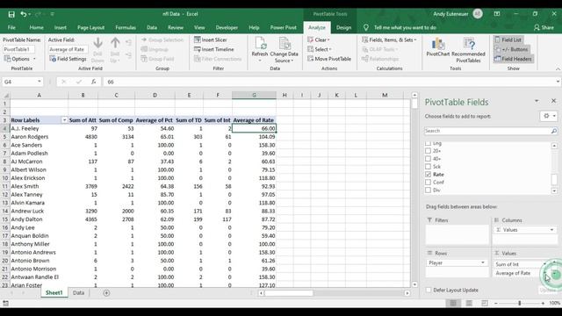This screenshot has height=316, width=562.
Task: Switch to Page Break Preview view
Action: tap(485, 303)
